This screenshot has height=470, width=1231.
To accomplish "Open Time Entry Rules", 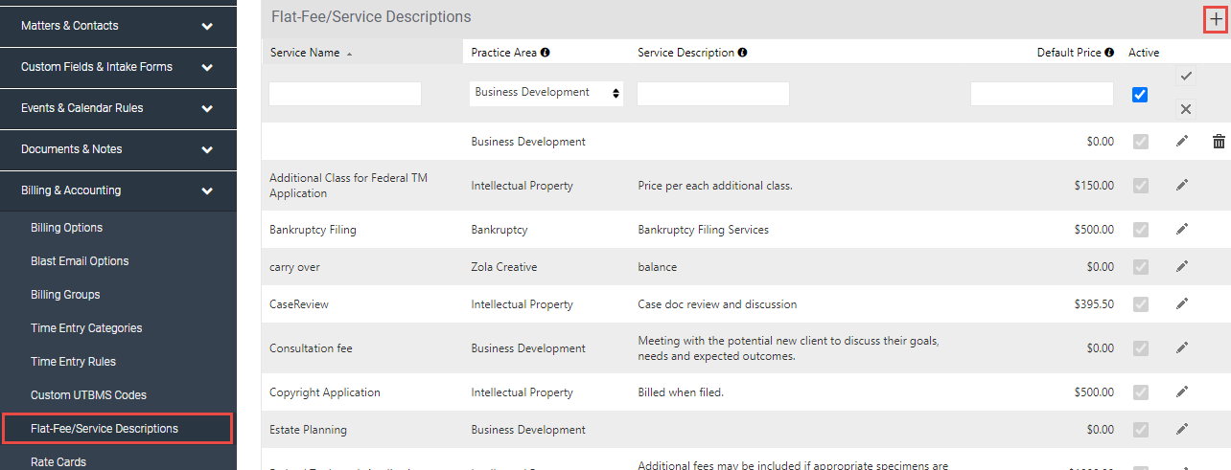I will tap(74, 362).
